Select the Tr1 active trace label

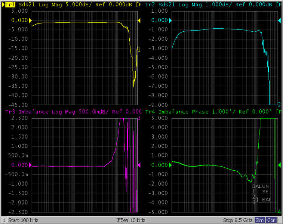pyautogui.click(x=10, y=5)
